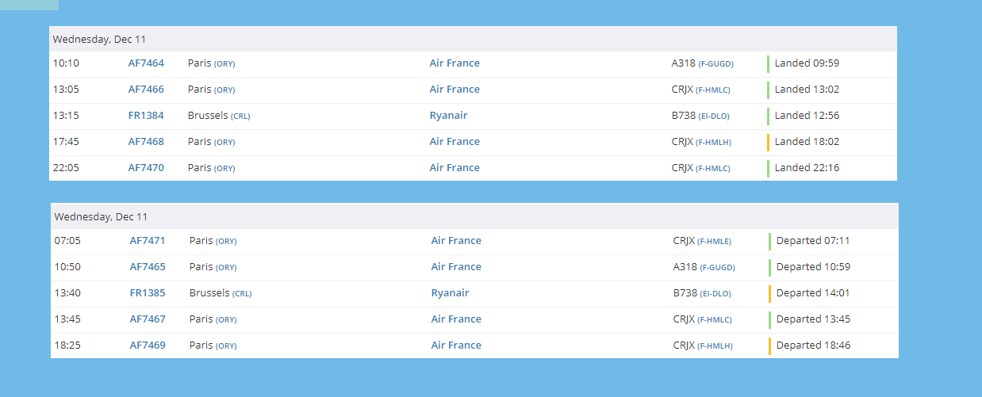This screenshot has height=397, width=982.
Task: Open flight AF7471 departure link
Action: [x=148, y=241]
